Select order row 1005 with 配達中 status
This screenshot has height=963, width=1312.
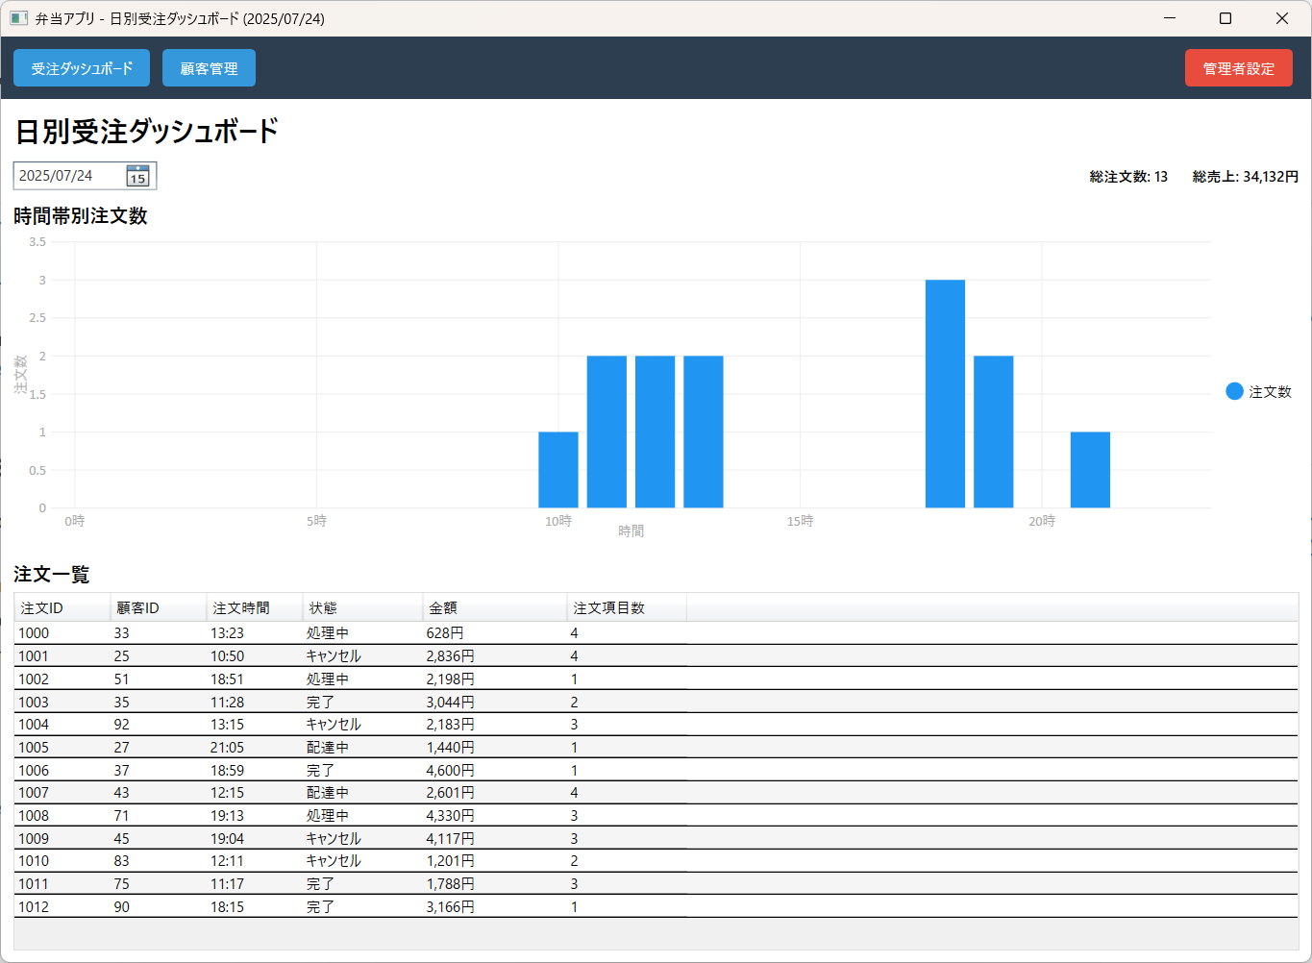656,747
